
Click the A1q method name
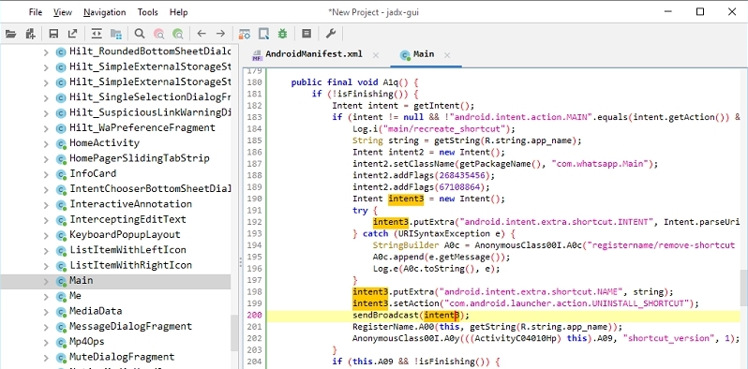(390, 82)
